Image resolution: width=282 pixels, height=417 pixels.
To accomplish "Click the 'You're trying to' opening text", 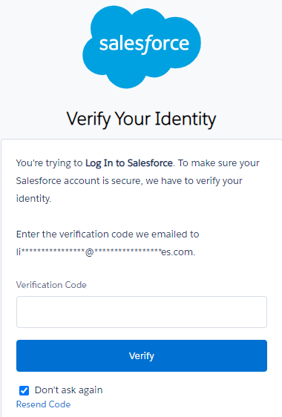I will 50,163.
